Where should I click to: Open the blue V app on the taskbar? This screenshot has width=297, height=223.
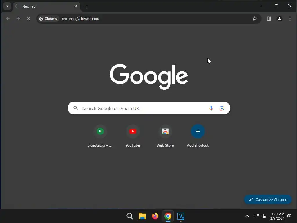click(180, 216)
